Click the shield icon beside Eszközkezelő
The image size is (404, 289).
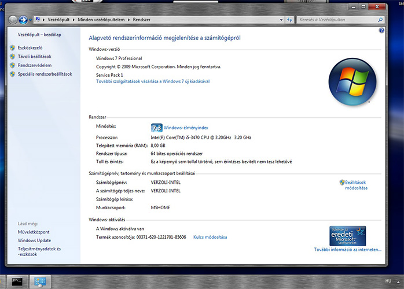(x=12, y=47)
